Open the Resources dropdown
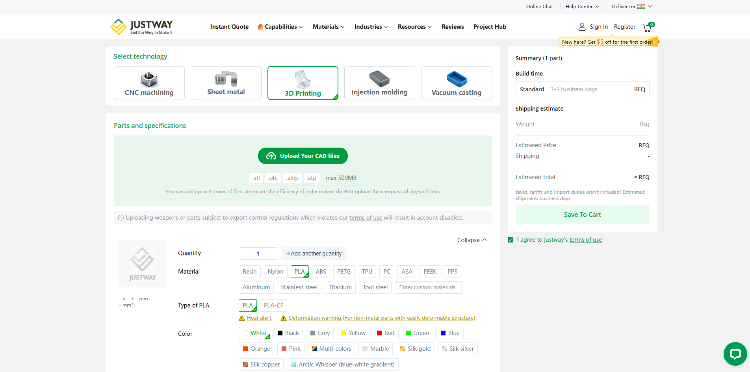 (x=415, y=27)
